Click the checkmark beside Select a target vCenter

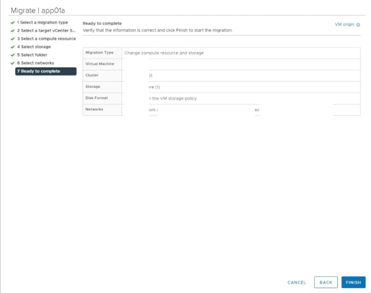pyautogui.click(x=12, y=31)
